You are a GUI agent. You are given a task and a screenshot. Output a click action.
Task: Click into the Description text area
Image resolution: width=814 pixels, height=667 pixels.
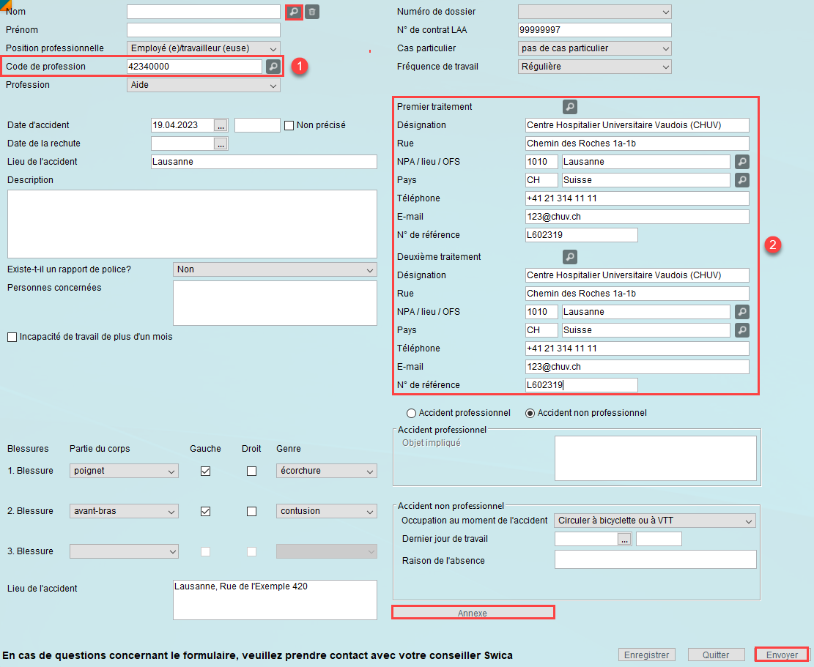pyautogui.click(x=192, y=223)
